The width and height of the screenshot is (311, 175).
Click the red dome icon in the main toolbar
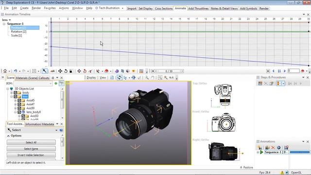pos(106,71)
